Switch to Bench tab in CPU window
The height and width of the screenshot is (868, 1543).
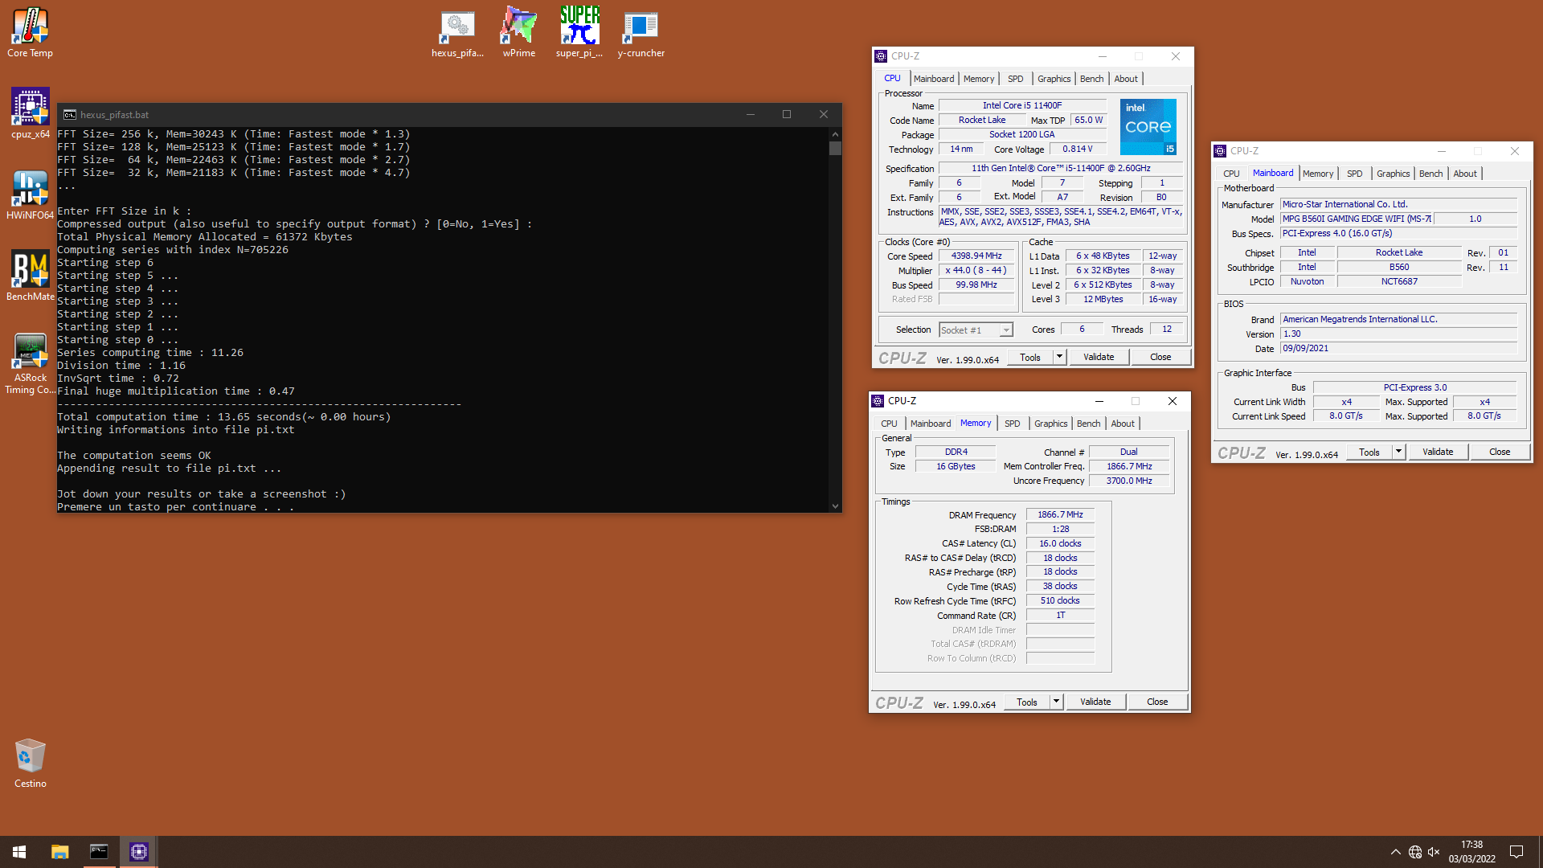point(1091,79)
